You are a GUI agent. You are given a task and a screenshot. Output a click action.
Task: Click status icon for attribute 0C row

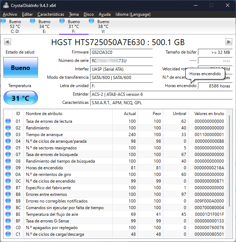8,181
